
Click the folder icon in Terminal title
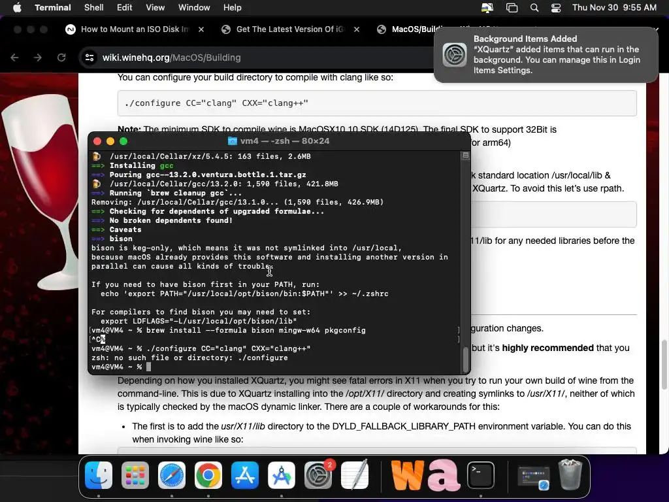[232, 141]
